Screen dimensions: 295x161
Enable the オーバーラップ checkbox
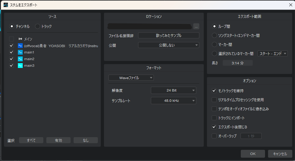tap(214, 136)
